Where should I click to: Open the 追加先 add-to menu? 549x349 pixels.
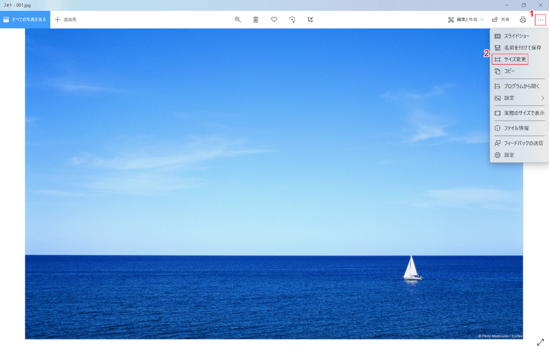[66, 20]
